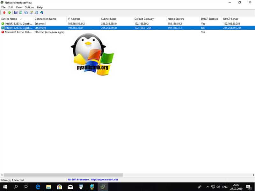Copy selected items via toolbar icon
Screen dimensions: 255x191
[x=26, y=12]
